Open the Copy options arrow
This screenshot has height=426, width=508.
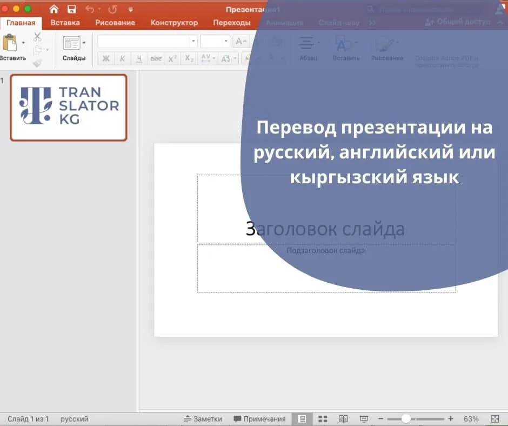48,50
